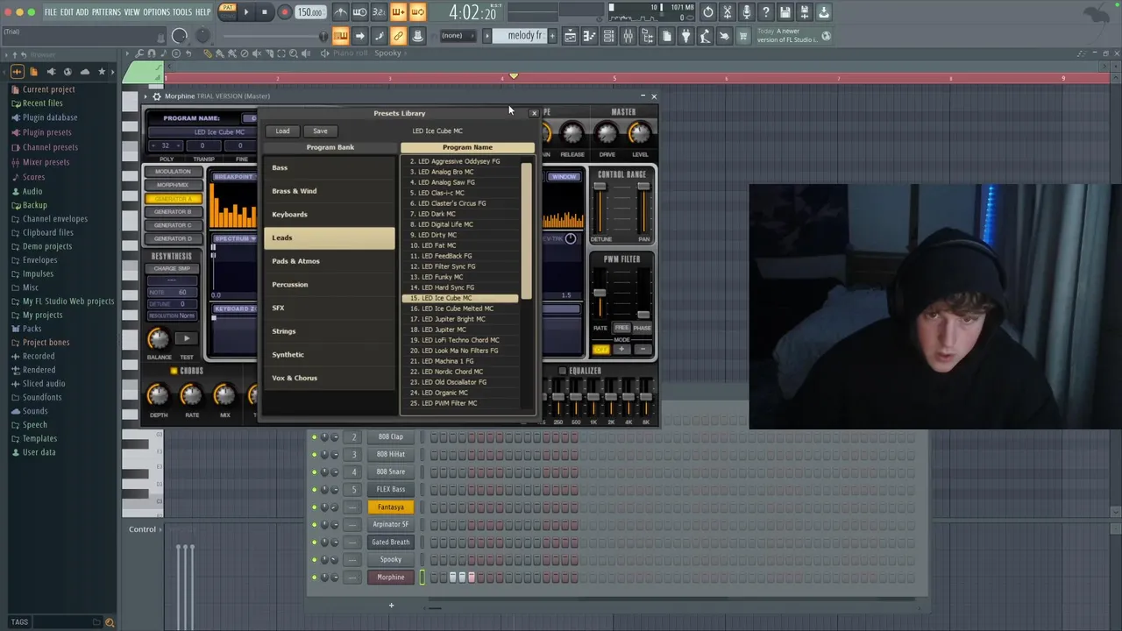
Task: Open the FILE menu
Action: pos(51,12)
